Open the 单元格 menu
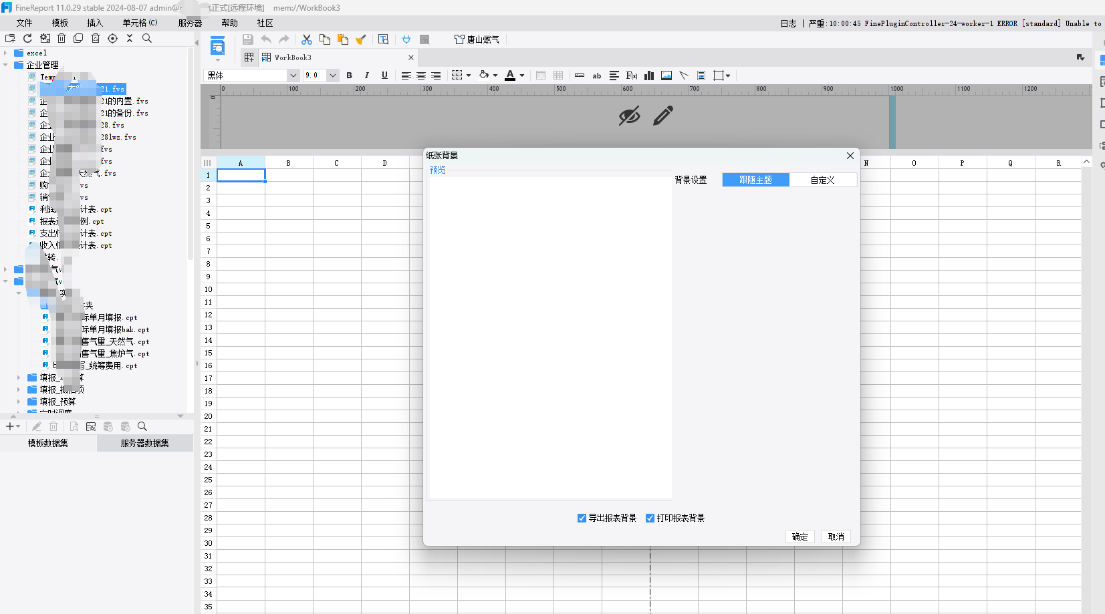This screenshot has width=1105, height=614. [140, 23]
